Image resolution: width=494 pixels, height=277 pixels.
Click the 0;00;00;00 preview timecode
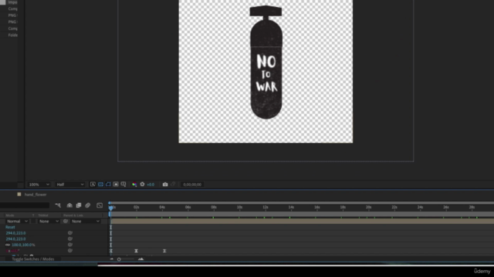192,185
